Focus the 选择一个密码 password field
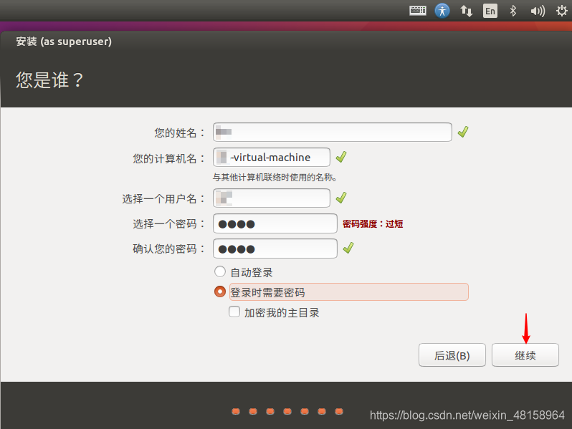Image resolution: width=572 pixels, height=429 pixels. point(275,223)
